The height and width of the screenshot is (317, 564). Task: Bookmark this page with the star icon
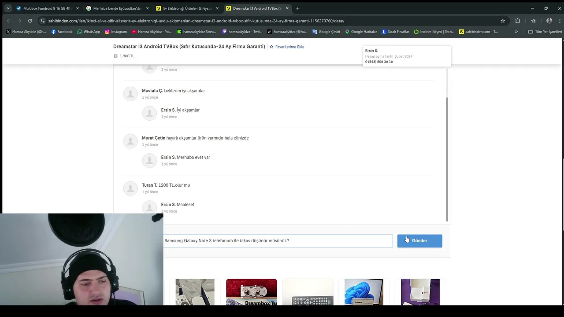coord(503,21)
